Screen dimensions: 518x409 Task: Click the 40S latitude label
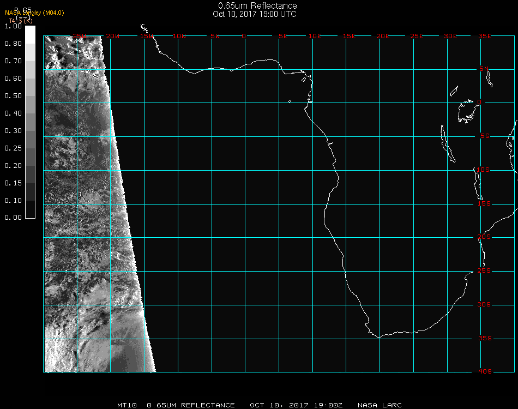(484, 372)
